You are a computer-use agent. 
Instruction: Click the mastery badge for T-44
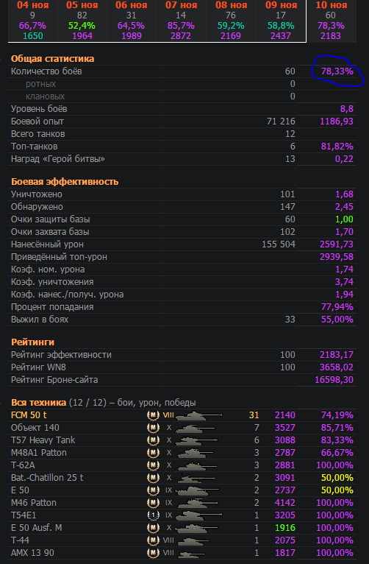(153, 540)
